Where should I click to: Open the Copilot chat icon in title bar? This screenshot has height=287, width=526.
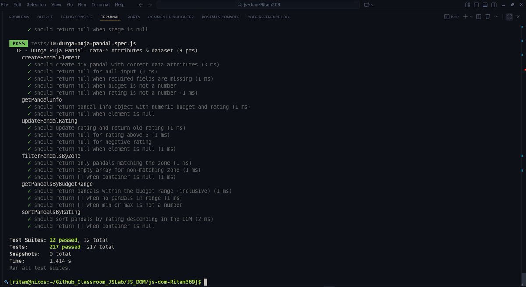[x=366, y=4]
